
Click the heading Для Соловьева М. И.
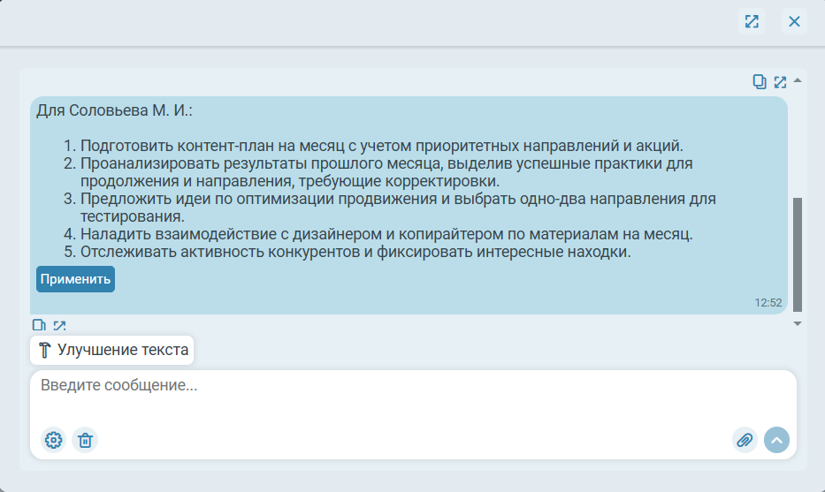pyautogui.click(x=114, y=111)
